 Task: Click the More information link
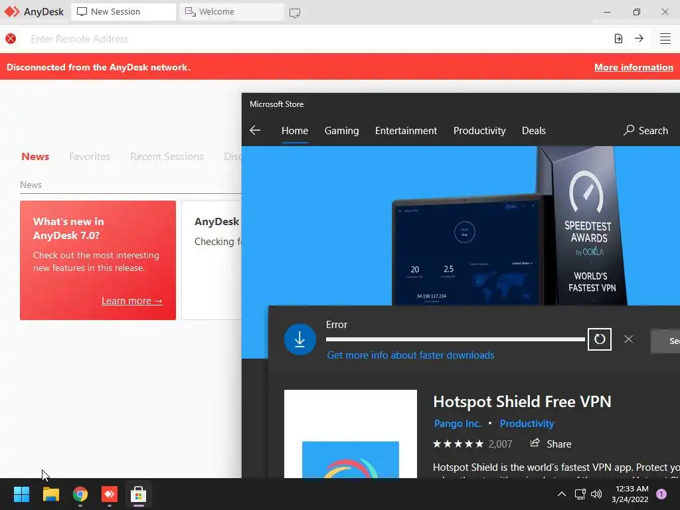click(x=634, y=67)
